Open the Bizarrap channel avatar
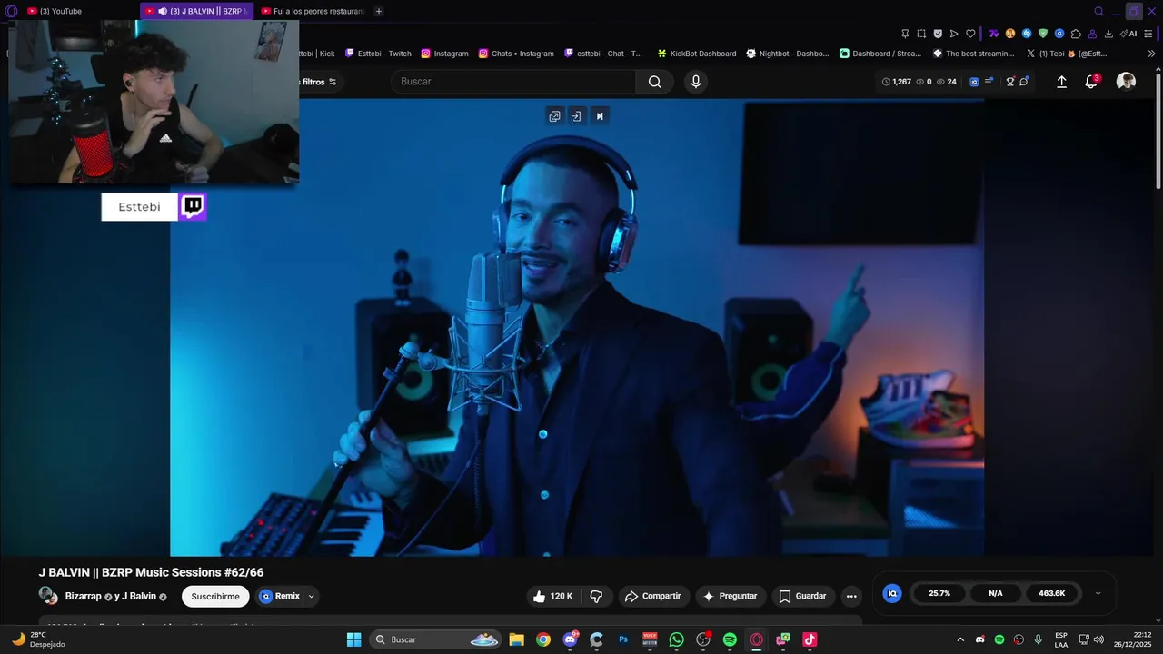The image size is (1163, 654). [x=47, y=596]
